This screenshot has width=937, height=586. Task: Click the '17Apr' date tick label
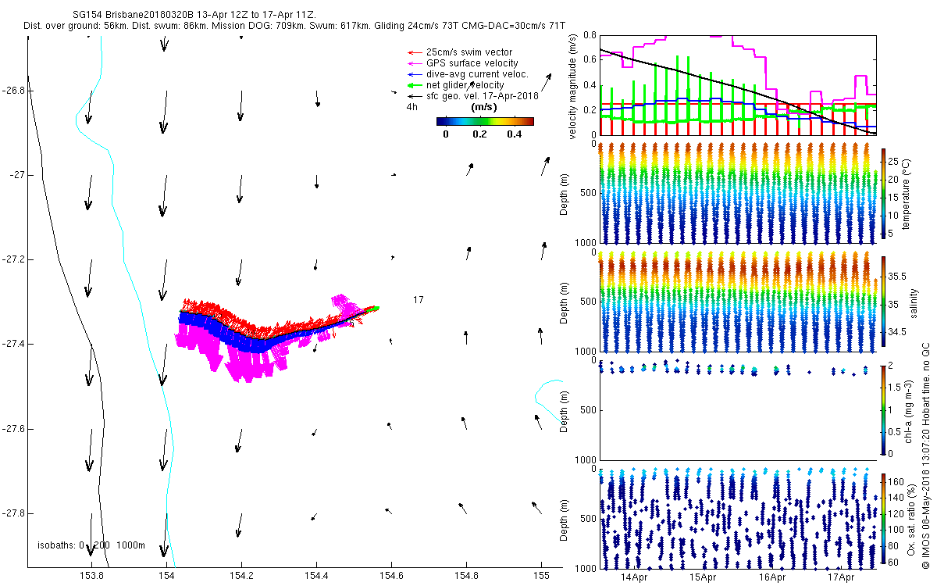(x=840, y=577)
